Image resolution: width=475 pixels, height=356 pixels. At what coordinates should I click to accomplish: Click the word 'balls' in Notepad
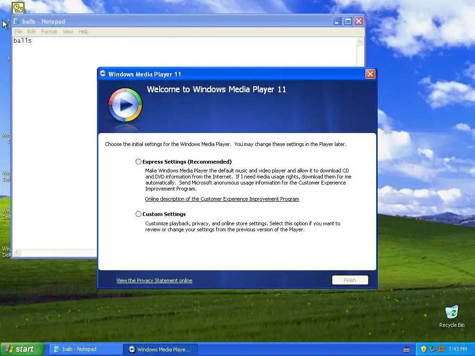click(x=22, y=41)
